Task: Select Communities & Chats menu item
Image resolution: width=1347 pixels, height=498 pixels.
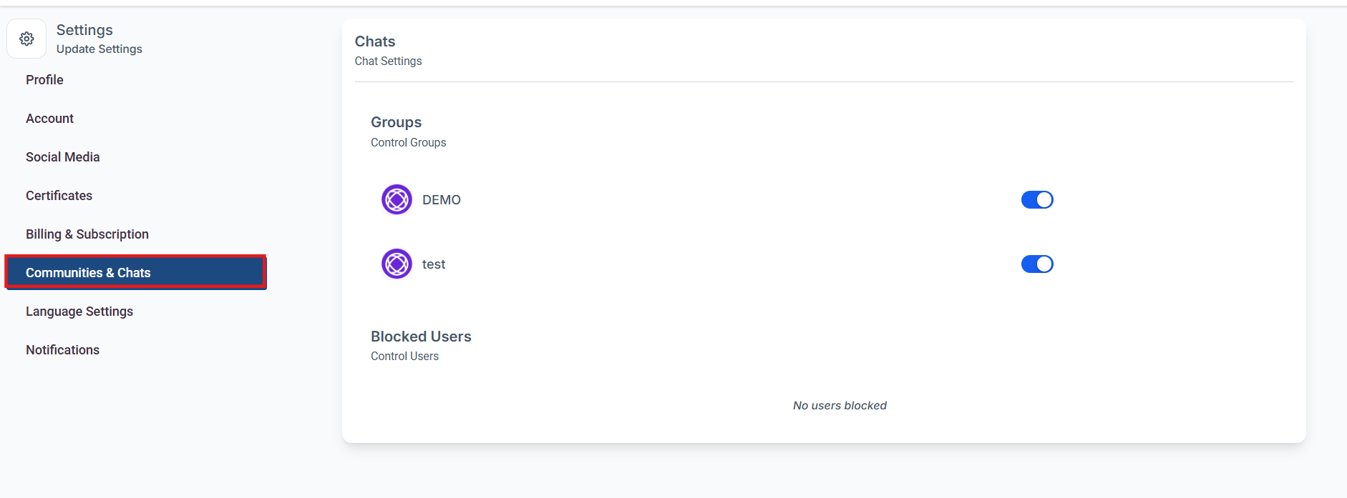Action: [88, 273]
